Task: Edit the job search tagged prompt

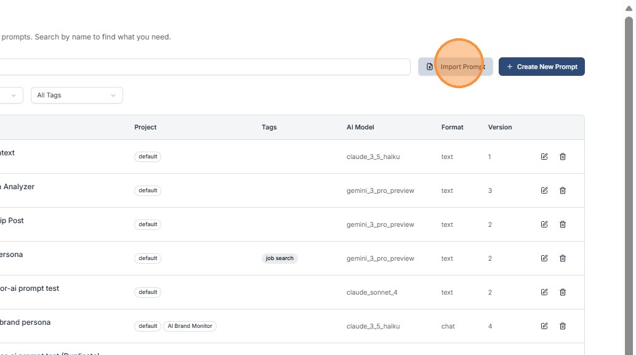Action: (544, 258)
